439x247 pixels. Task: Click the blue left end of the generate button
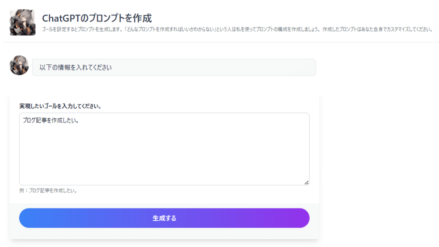pyautogui.click(x=31, y=218)
